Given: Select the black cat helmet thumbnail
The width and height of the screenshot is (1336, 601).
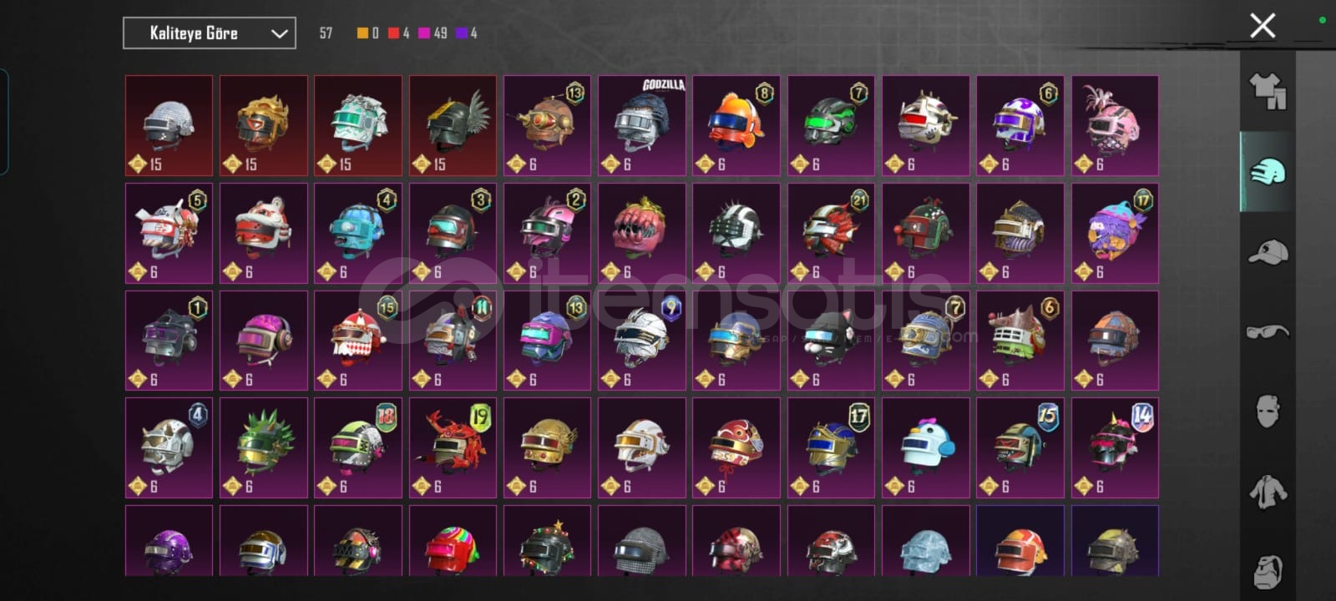Looking at the screenshot, I should (x=831, y=340).
